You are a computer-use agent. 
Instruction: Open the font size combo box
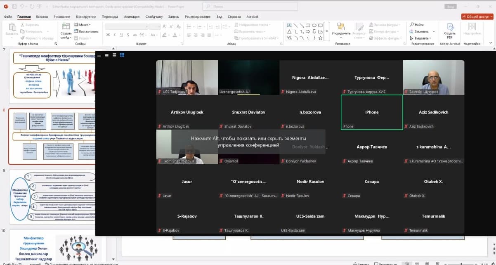[x=155, y=26]
